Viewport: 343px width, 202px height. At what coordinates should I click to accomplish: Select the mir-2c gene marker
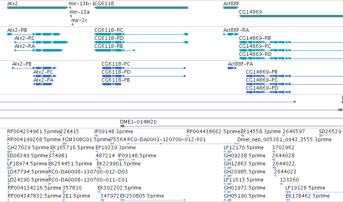[72, 25]
